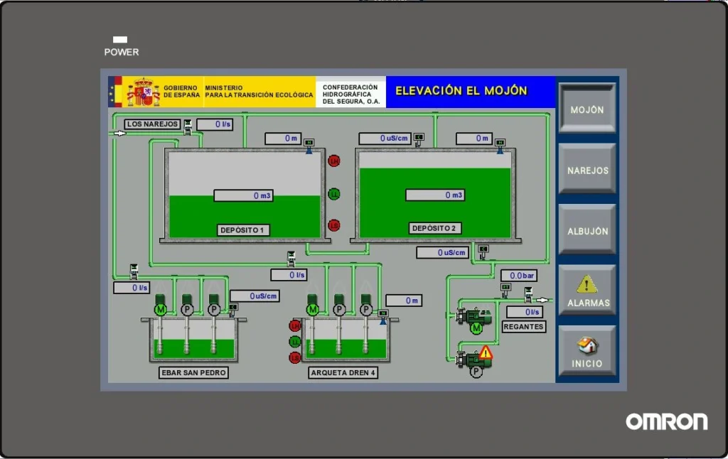Switch to the NAREJOS screen

[x=587, y=170]
